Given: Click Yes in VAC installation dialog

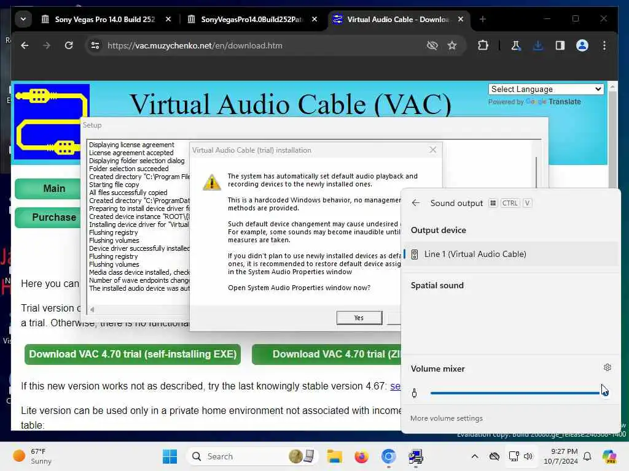Looking at the screenshot, I should pyautogui.click(x=359, y=318).
